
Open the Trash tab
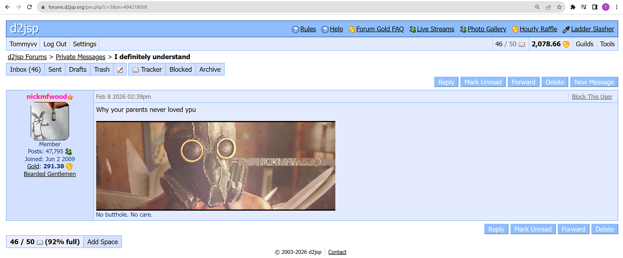tap(102, 70)
